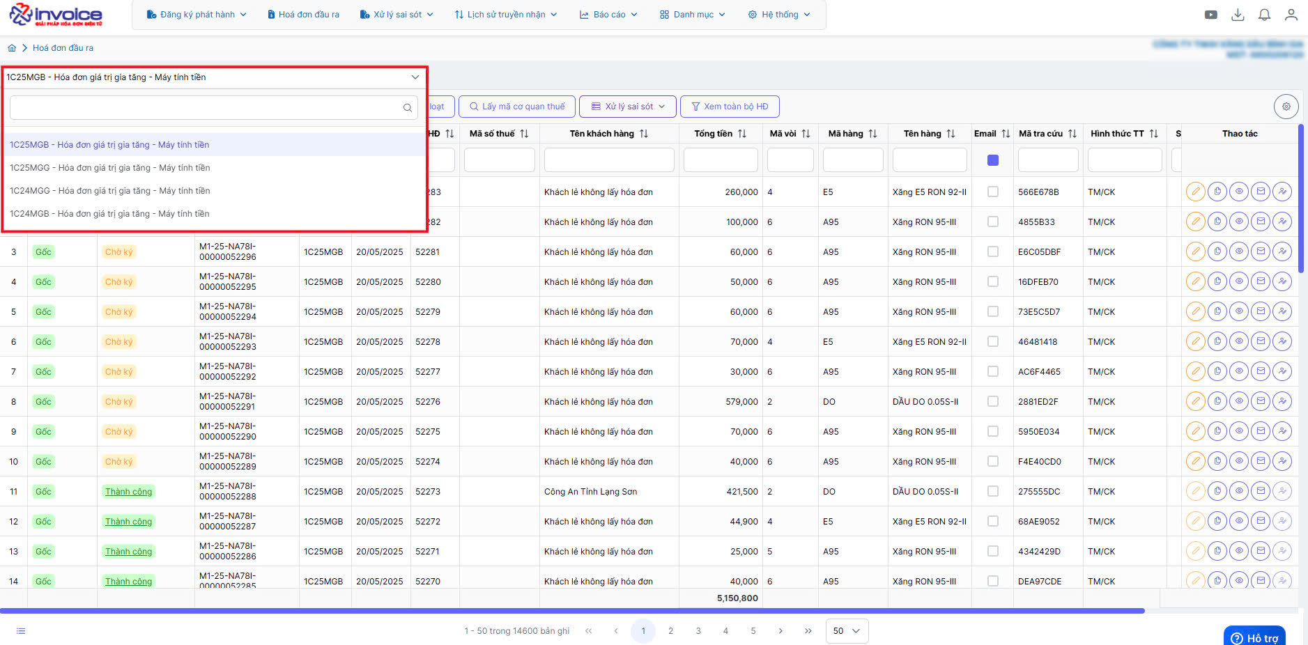Copy invoice with lookup code 68AE9052
1308x645 pixels.
1217,521
